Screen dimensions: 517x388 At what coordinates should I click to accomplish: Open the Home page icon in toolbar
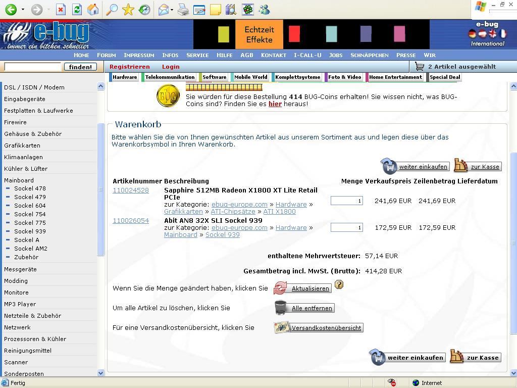click(93, 9)
